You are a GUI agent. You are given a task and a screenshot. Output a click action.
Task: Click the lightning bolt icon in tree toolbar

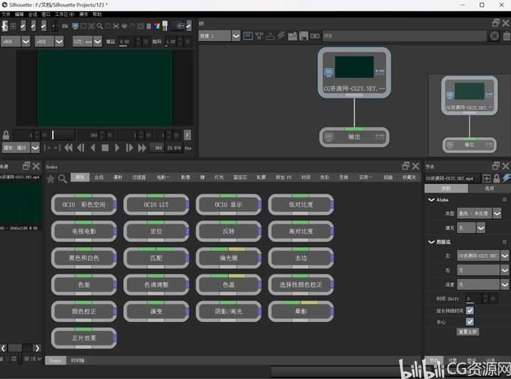tap(281, 36)
